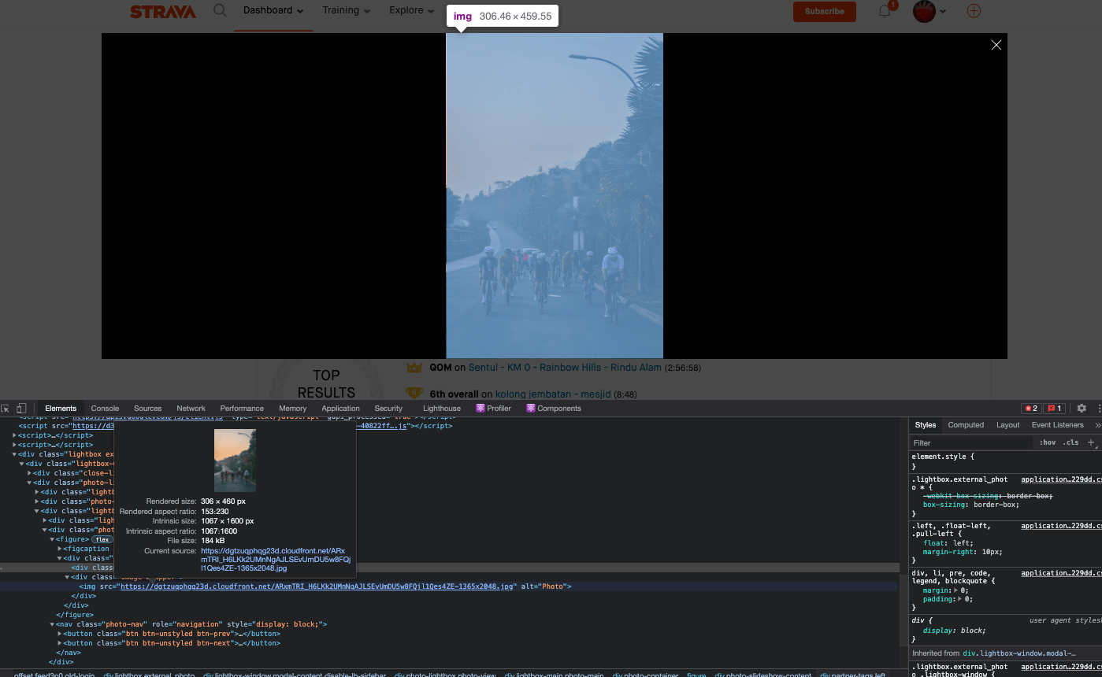Expand the profile menu chevron

(943, 11)
